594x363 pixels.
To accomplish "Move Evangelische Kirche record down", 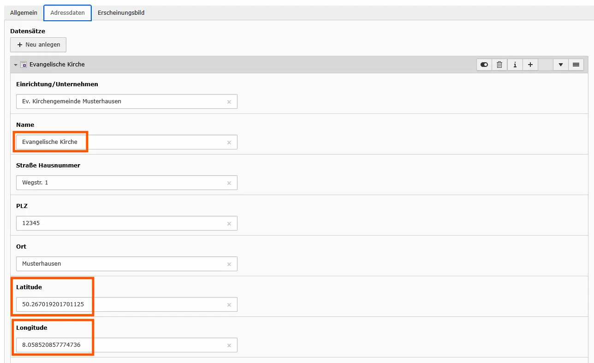I will pos(561,65).
